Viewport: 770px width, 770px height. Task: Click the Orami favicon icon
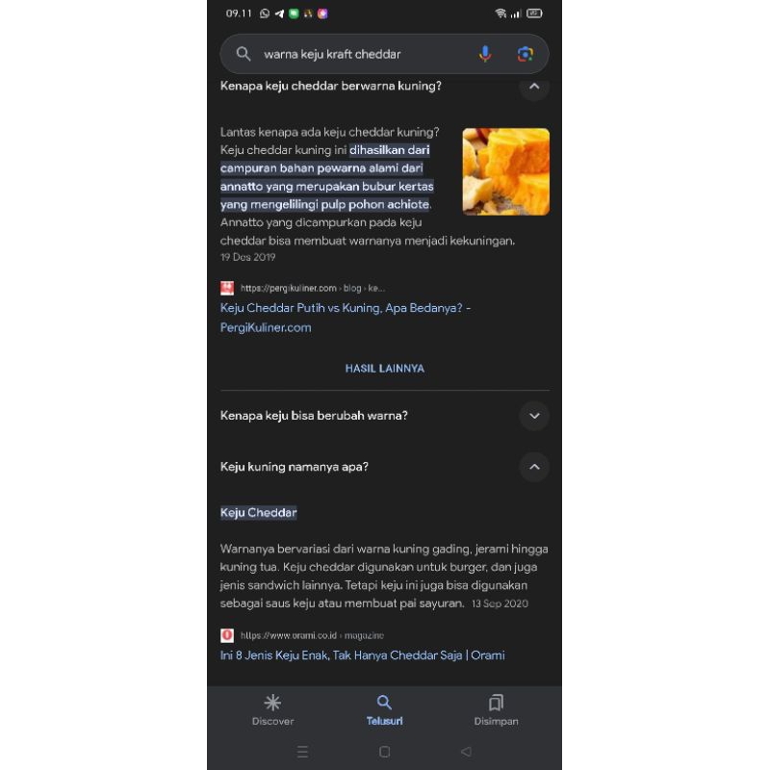tap(227, 635)
